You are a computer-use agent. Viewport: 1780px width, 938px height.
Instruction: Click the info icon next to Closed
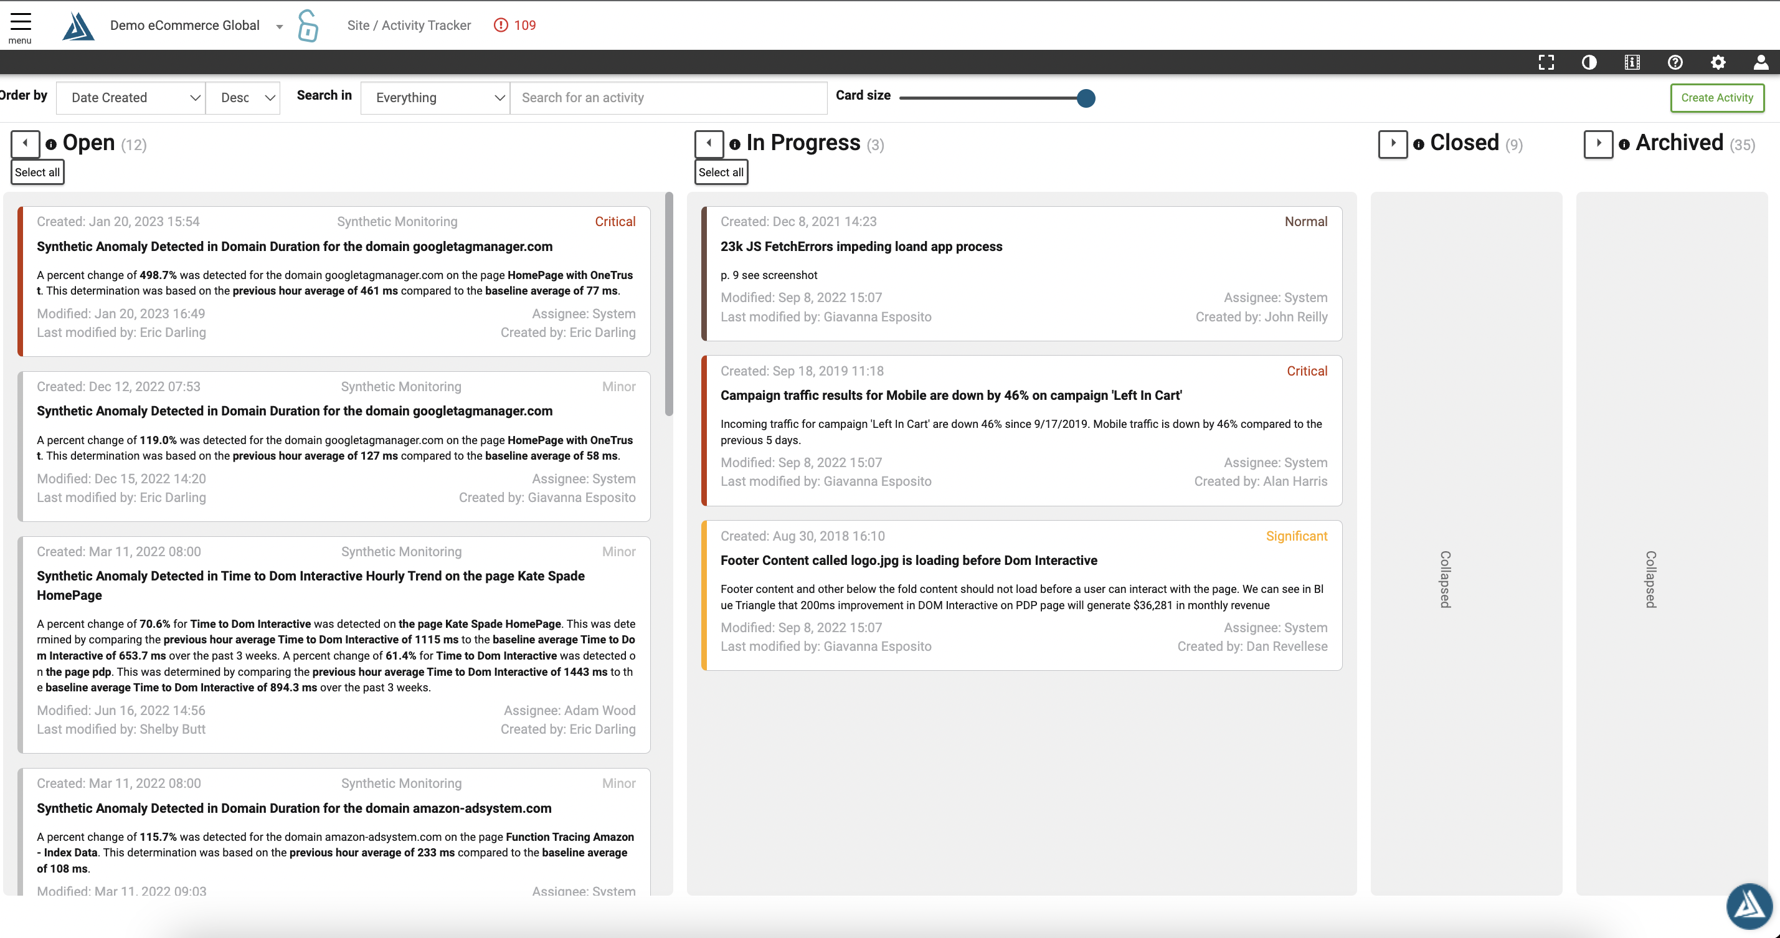coord(1419,144)
